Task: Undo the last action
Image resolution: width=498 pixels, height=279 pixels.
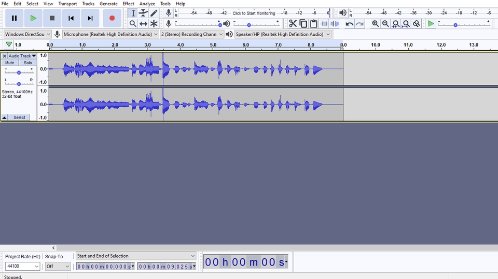Action: click(x=349, y=23)
